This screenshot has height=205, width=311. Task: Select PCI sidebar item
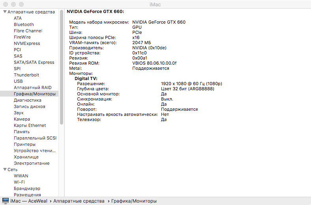point(17,50)
